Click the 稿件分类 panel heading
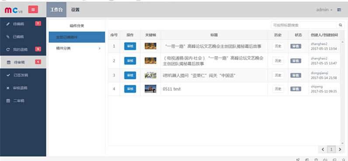Screen dimensions: 348x161 coord(77,26)
